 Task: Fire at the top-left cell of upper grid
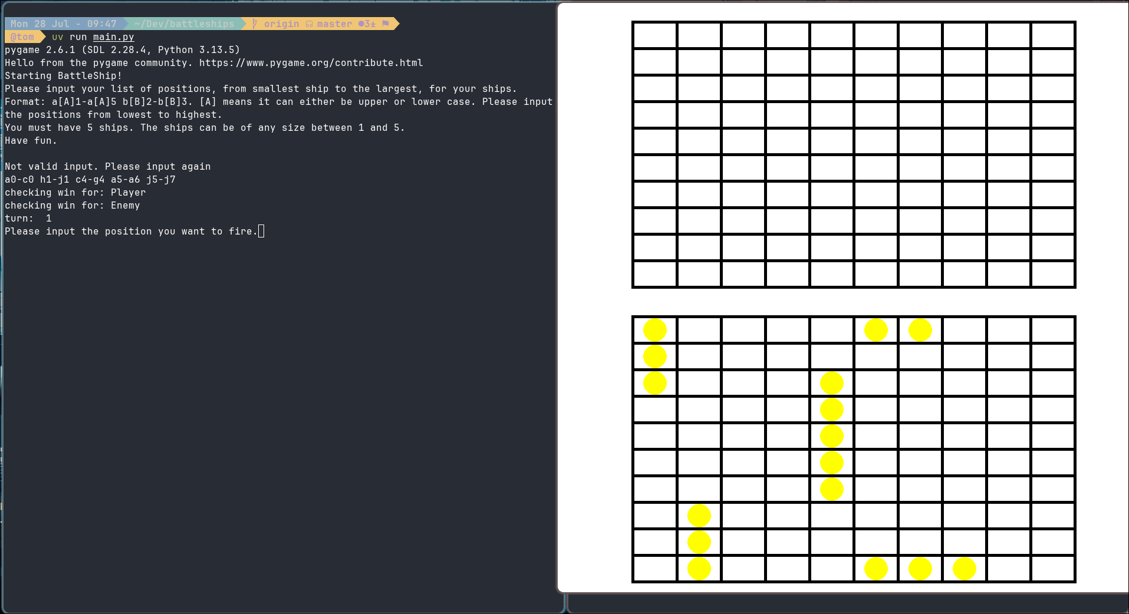click(x=654, y=35)
